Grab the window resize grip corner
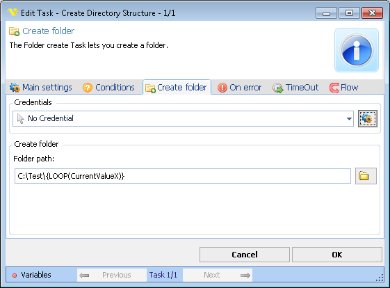The width and height of the screenshot is (390, 288). [x=380, y=278]
